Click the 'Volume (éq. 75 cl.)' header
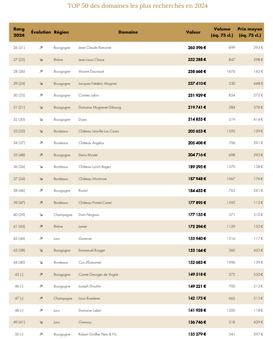This screenshot has height=339, width=273. click(x=222, y=32)
